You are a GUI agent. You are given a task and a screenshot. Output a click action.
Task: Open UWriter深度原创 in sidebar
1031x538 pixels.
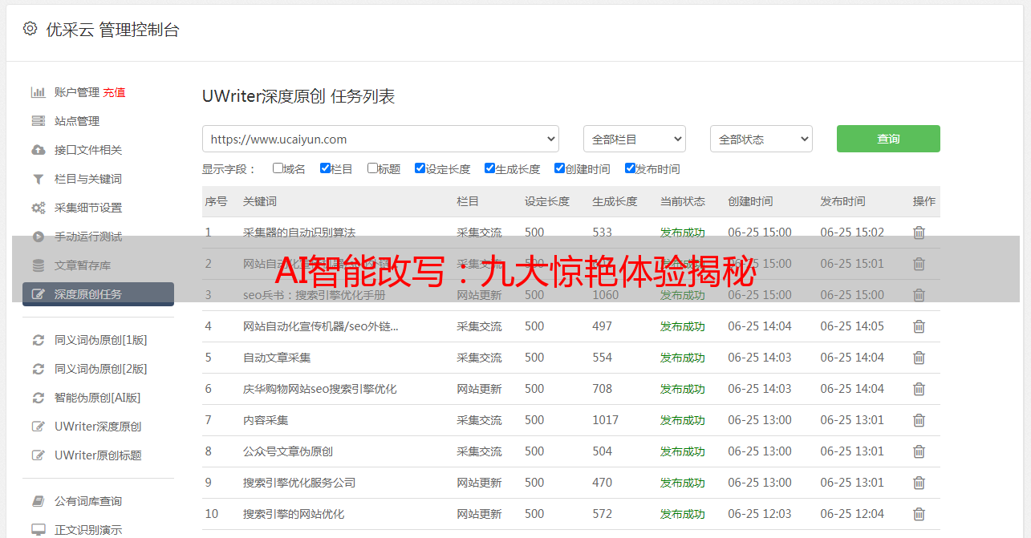pyautogui.click(x=98, y=427)
